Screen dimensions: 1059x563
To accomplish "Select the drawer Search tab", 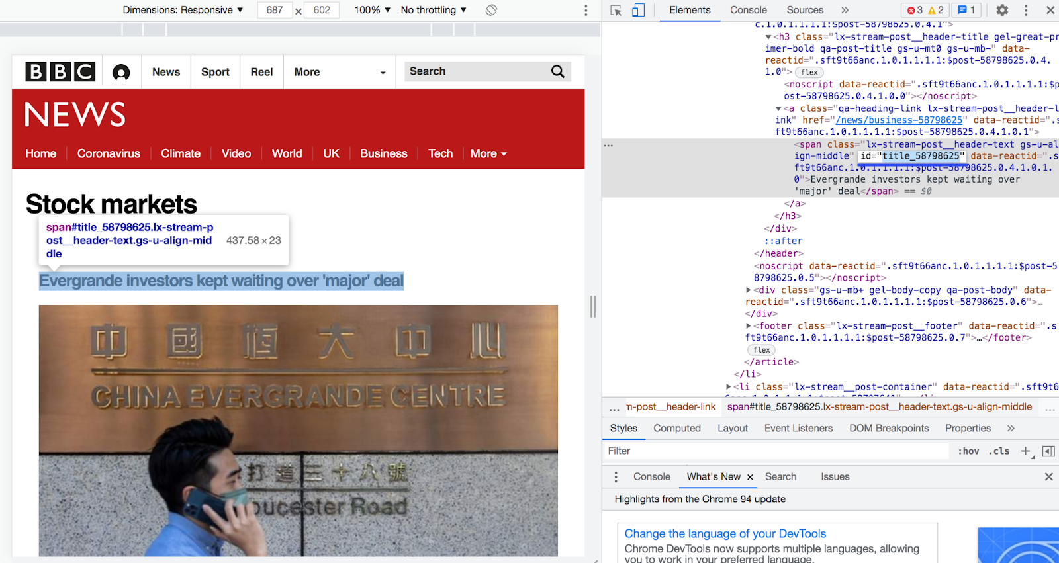I will 780,476.
